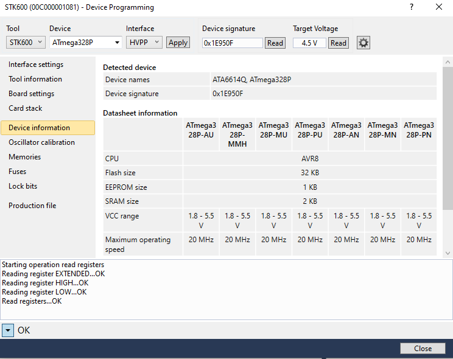This screenshot has height=359, width=453.
Task: Click the Target Voltage field 4.5 V
Action: click(x=309, y=43)
